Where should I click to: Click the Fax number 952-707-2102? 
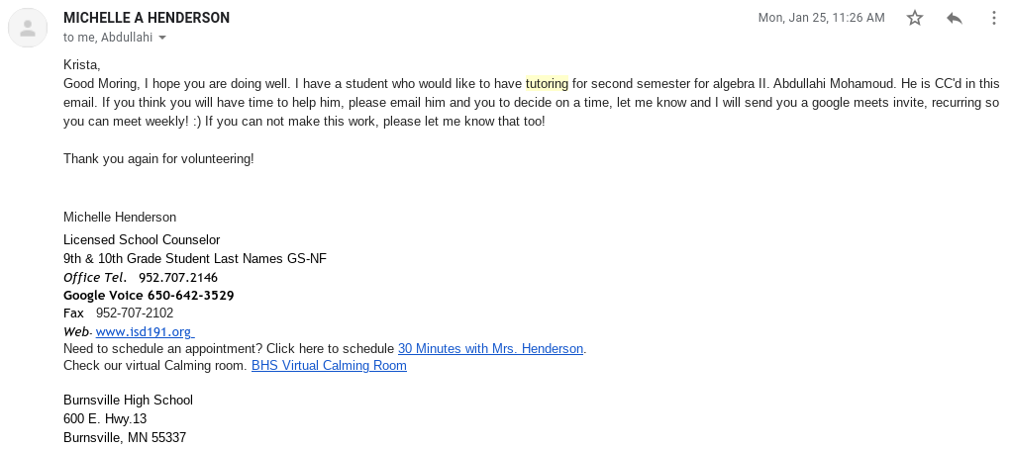coord(135,313)
